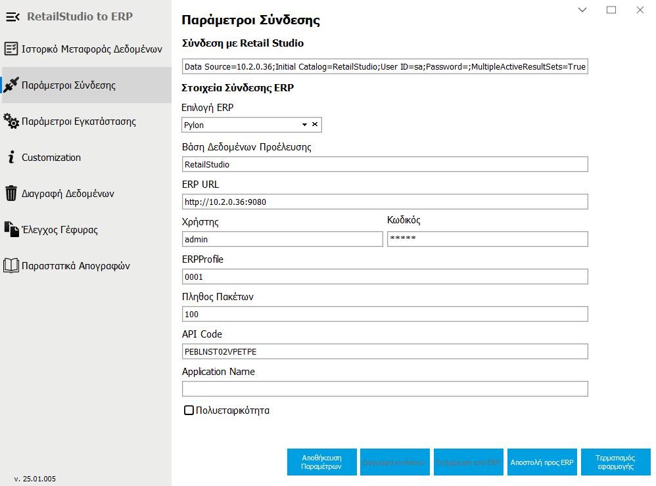
Task: Click the plug icon for connection parameters
Action: click(11, 85)
